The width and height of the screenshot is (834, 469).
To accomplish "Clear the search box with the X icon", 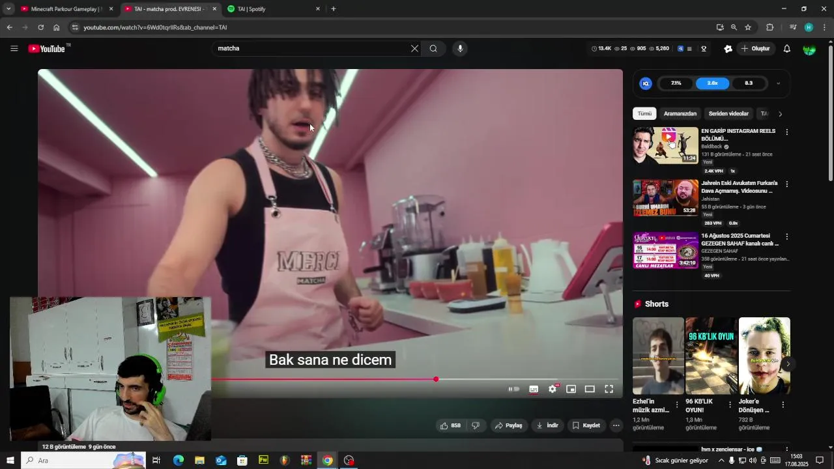I will (x=414, y=48).
